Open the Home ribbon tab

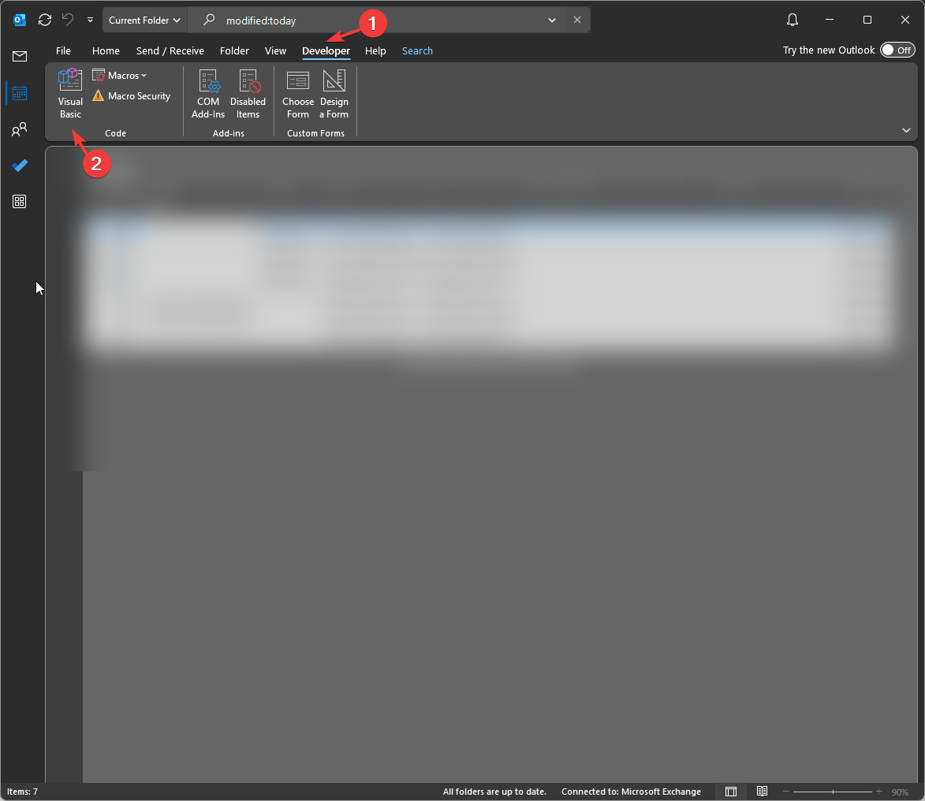[106, 50]
